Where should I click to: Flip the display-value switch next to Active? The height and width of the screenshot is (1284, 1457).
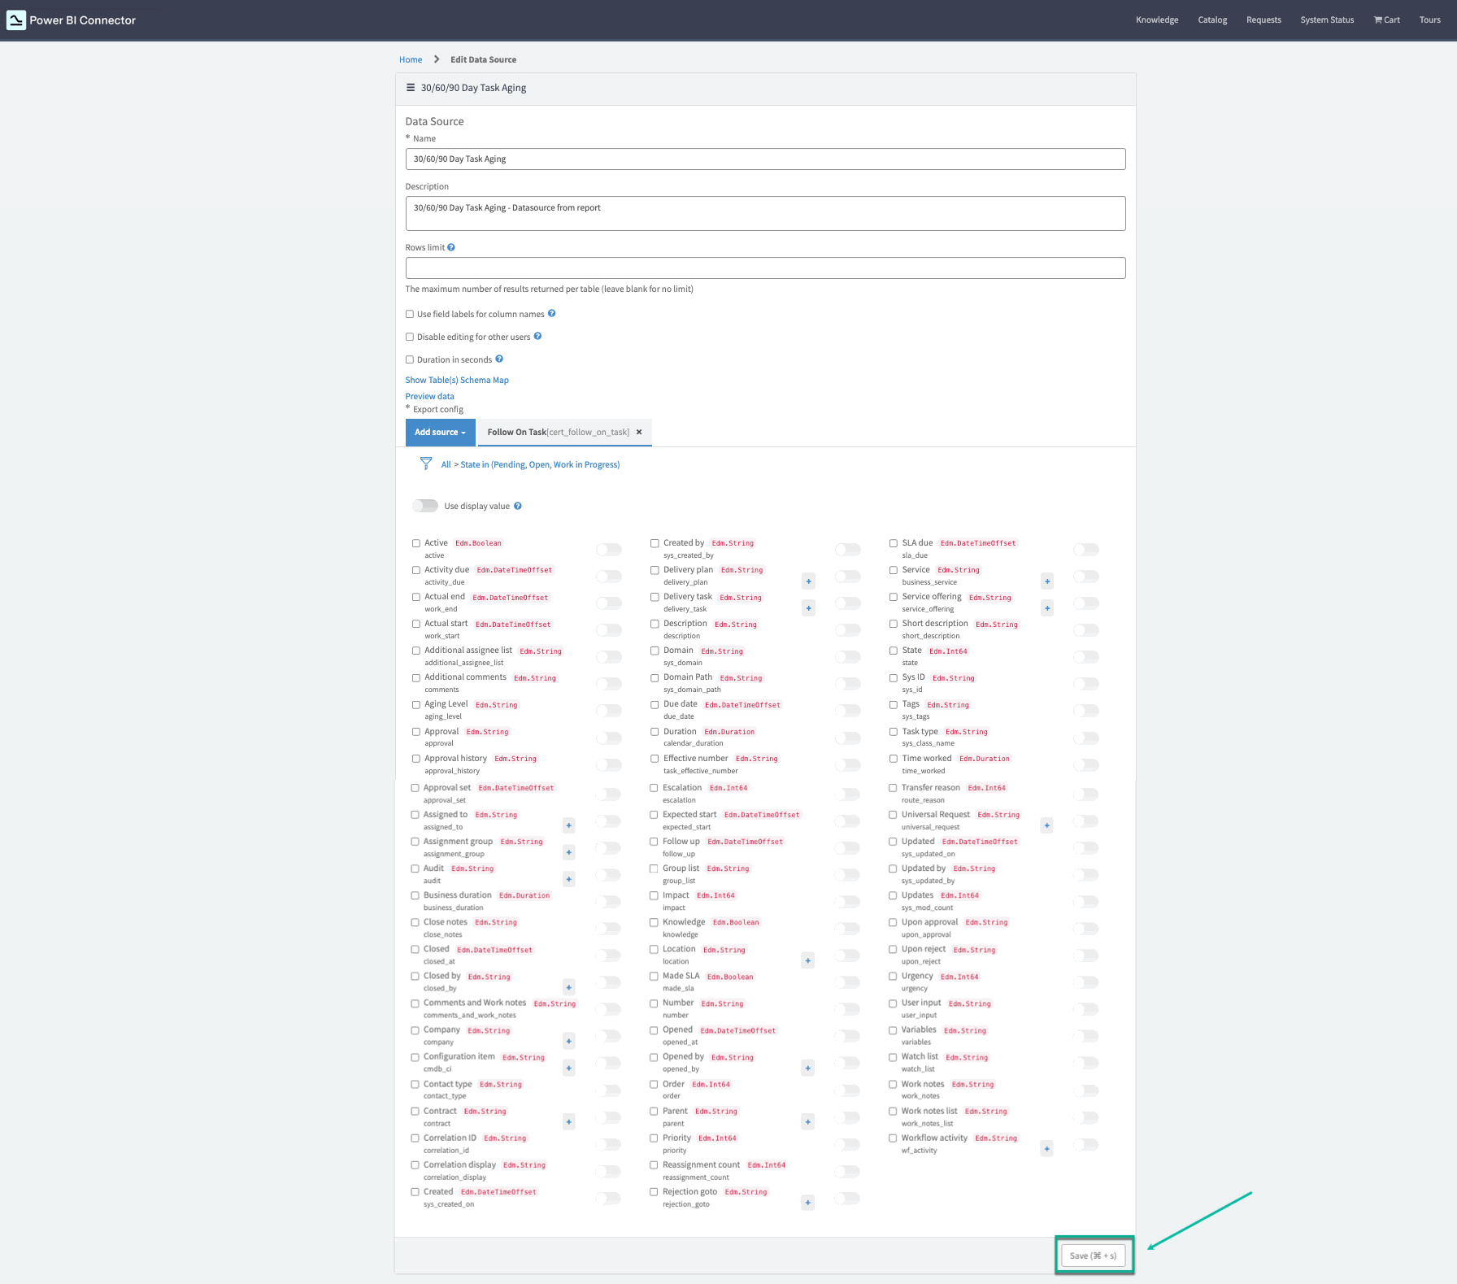click(608, 549)
